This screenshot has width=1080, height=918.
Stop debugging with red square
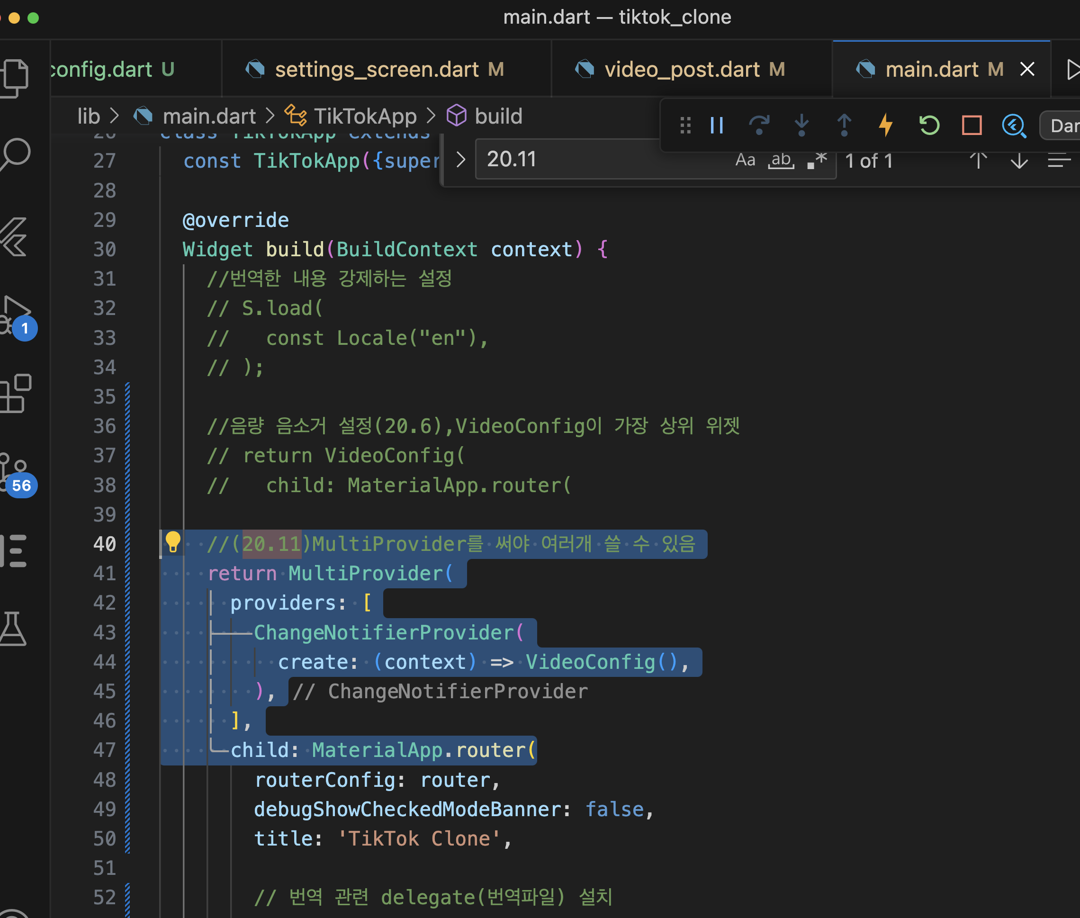tap(972, 126)
